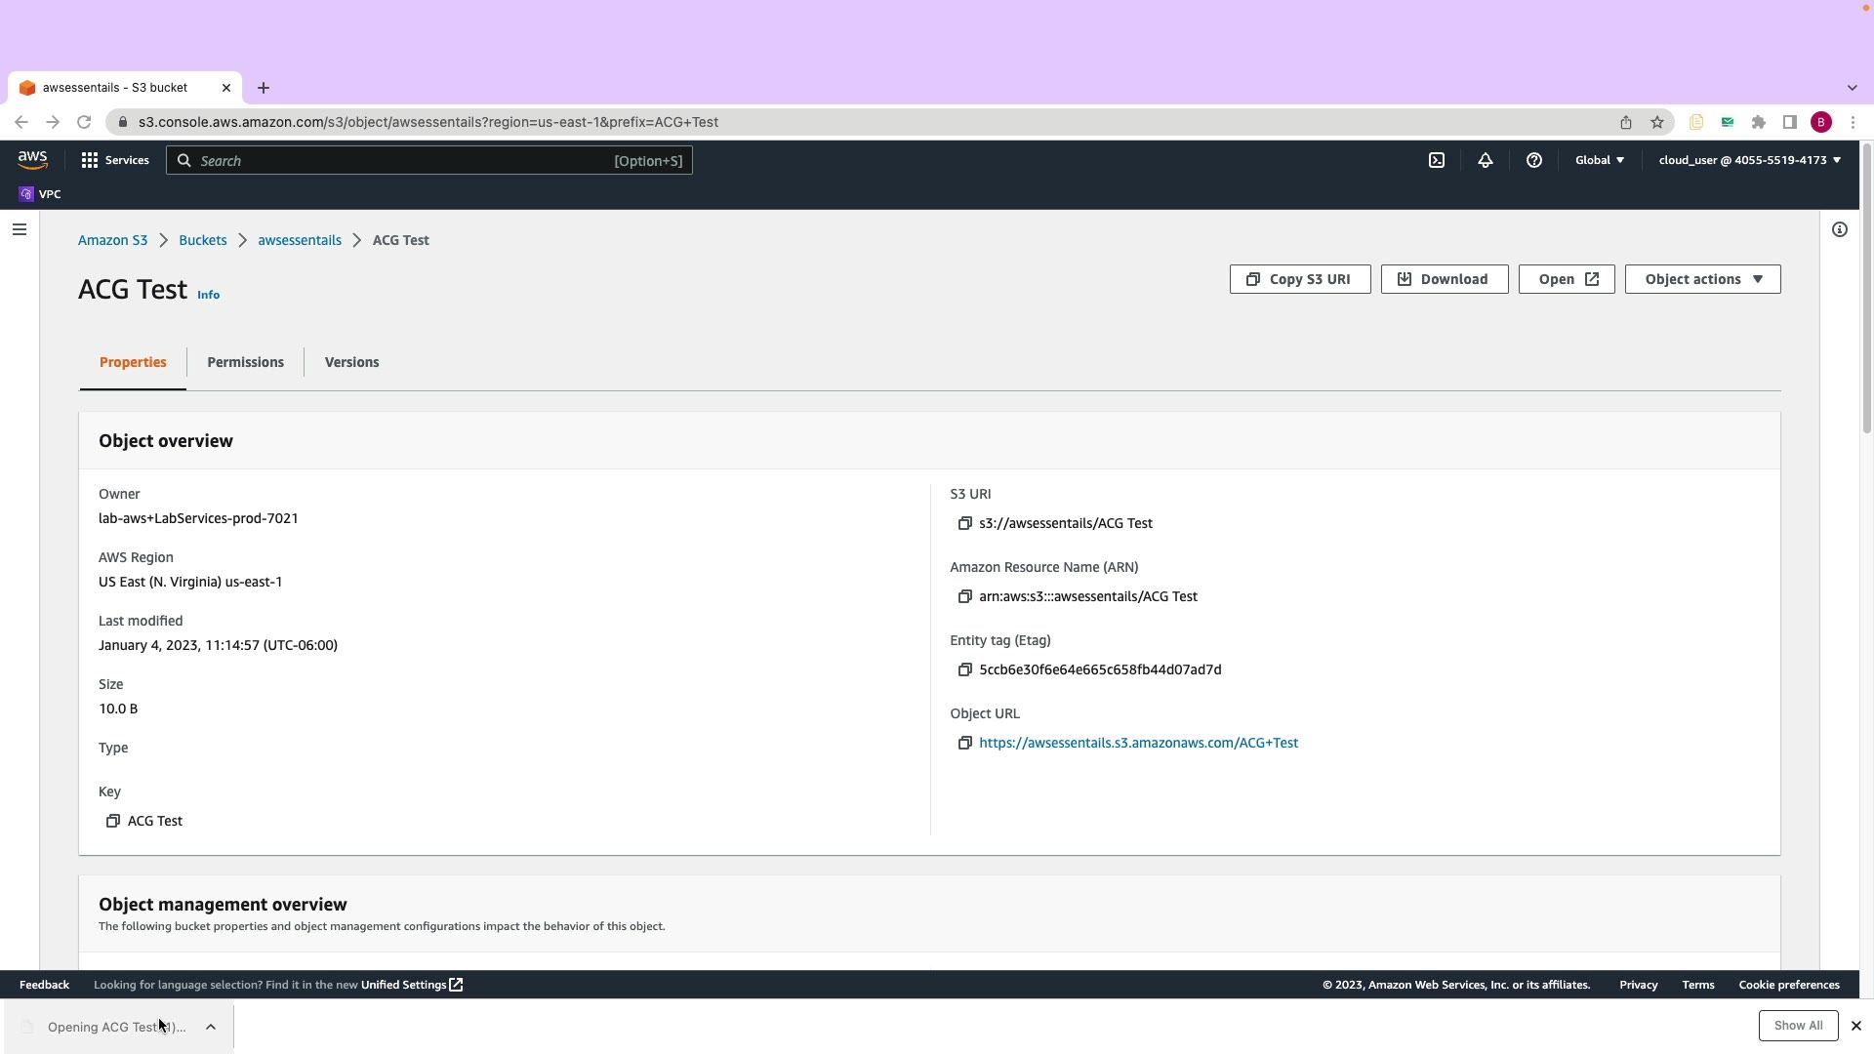Open AWS CloudShell icon in top navigation
The image size is (1874, 1054).
point(1437,160)
